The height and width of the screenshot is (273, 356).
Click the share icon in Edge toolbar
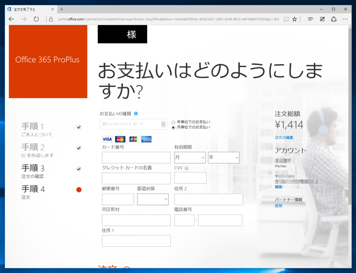[x=333, y=19]
